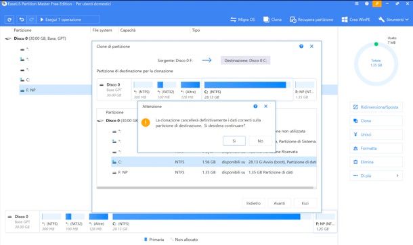The image size is (413, 245).
Task: Click the File system column header
Action: (102, 30)
